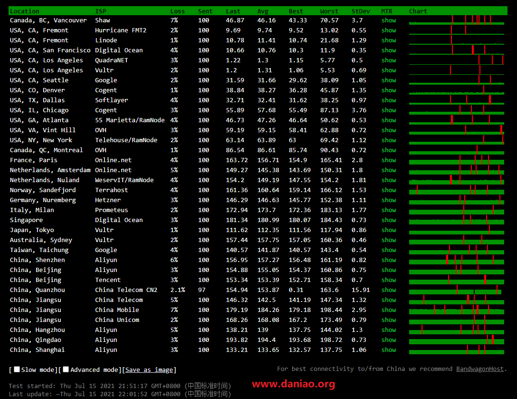Select the ISP name 'Telehouse/RamNode'
This screenshot has width=517, height=399.
tap(126, 140)
